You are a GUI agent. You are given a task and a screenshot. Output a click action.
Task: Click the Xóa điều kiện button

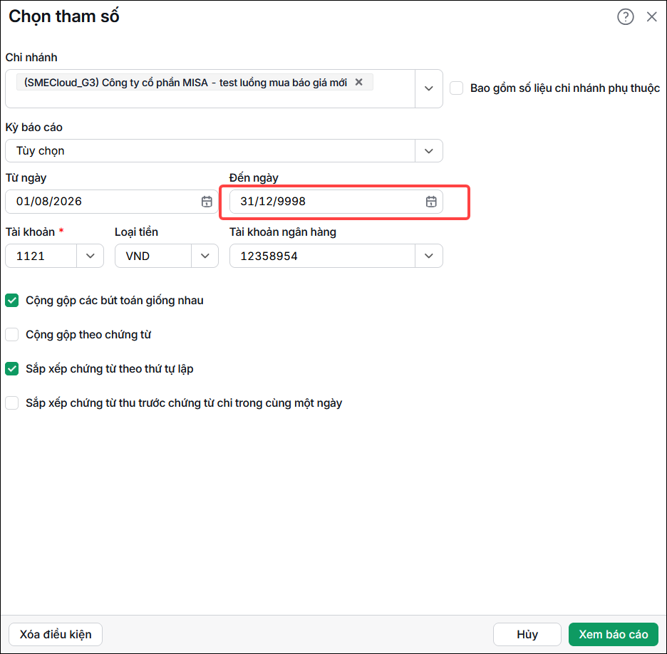(56, 635)
